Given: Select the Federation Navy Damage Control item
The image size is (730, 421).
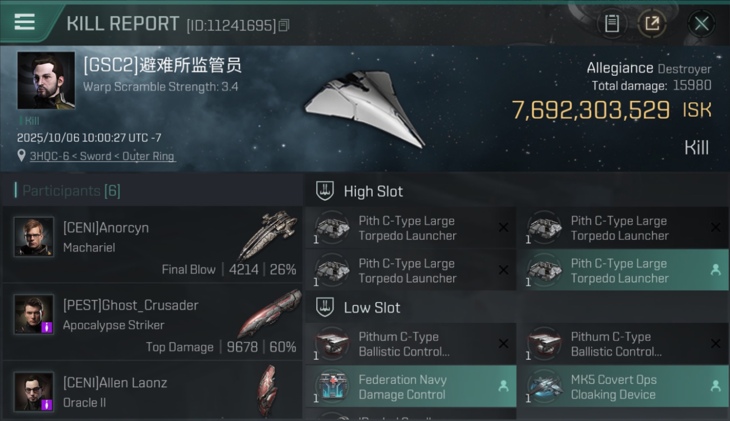Looking at the screenshot, I should [x=410, y=387].
